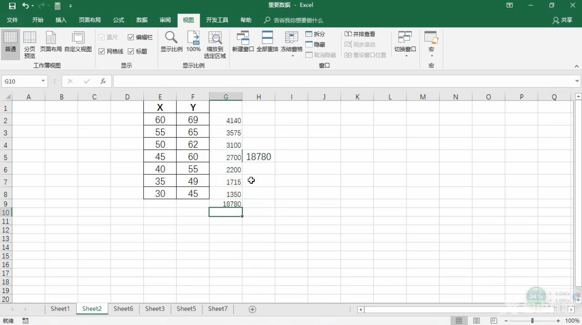Click the Save icon in quick access toolbar

click(12, 6)
